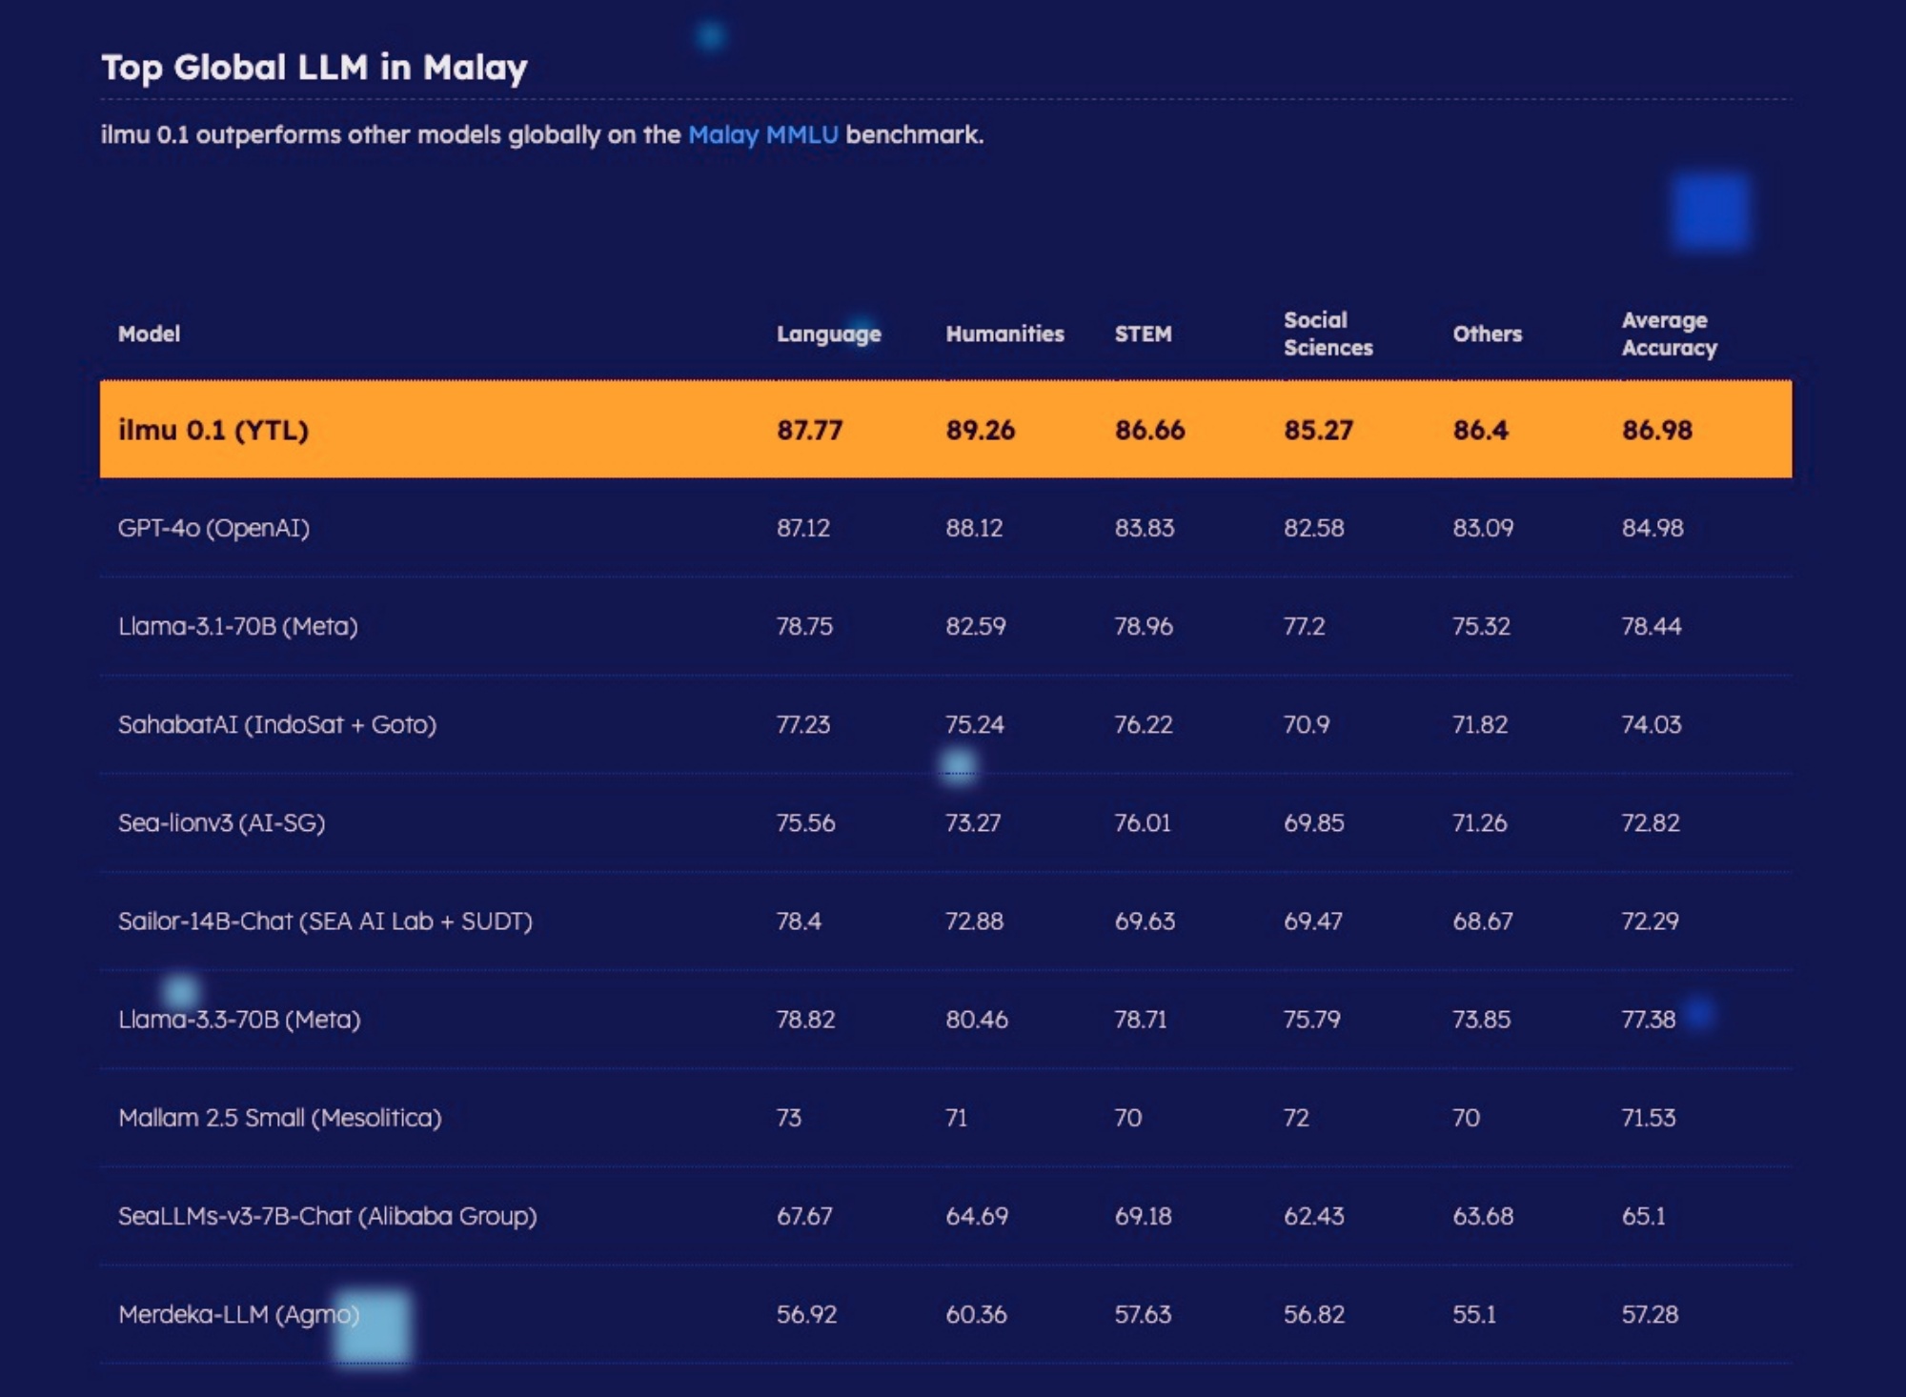Click Sailor-14B-Chat Language score 78.4

(799, 921)
